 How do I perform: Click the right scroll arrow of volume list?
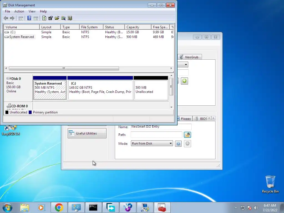(x=171, y=68)
